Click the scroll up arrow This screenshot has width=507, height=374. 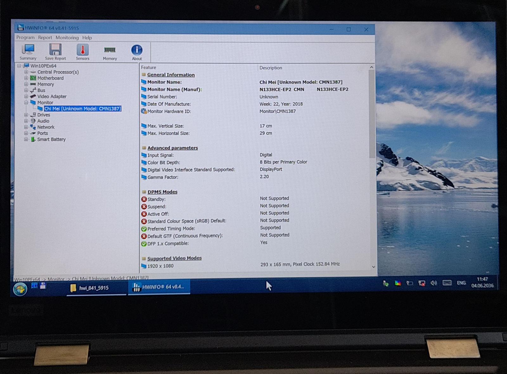click(x=372, y=67)
